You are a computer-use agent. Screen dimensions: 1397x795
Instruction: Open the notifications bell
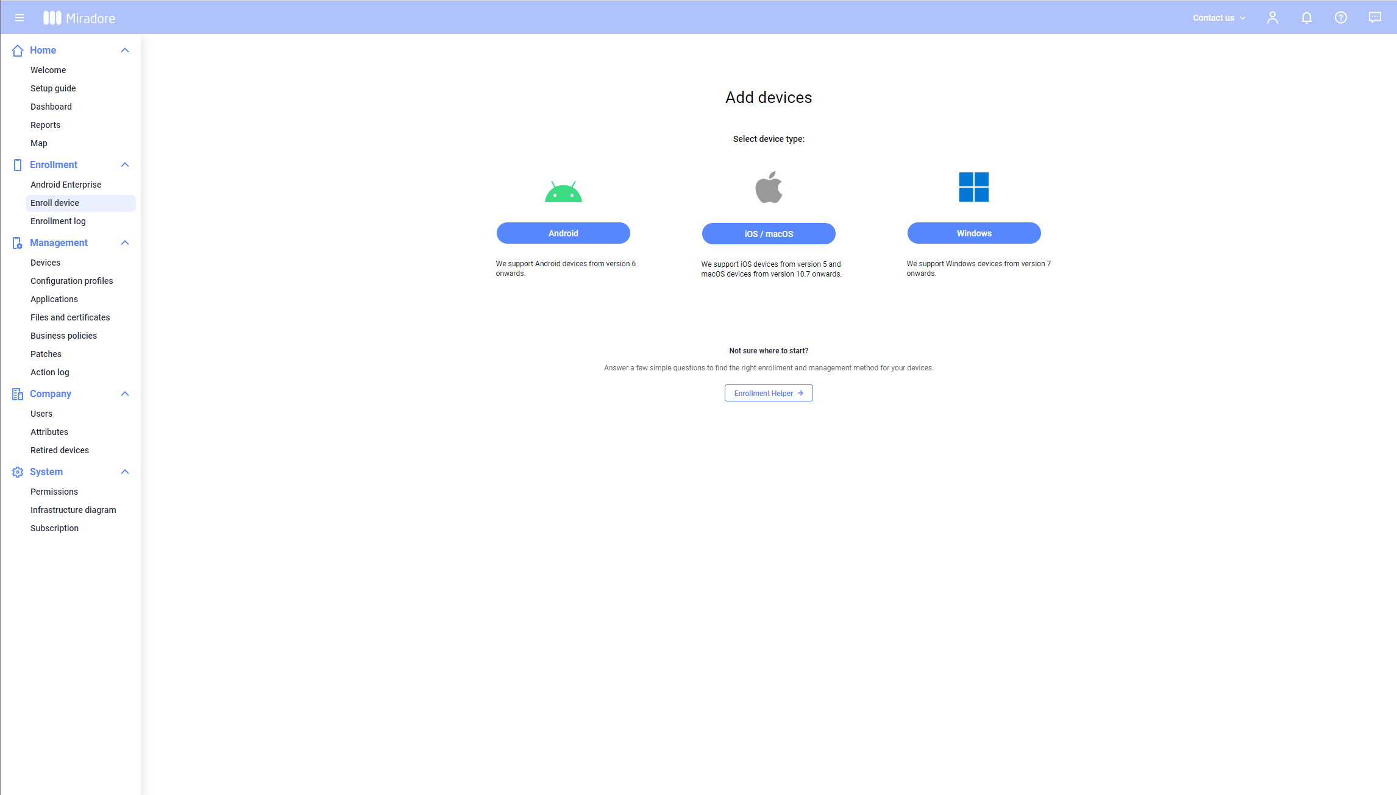click(x=1307, y=18)
